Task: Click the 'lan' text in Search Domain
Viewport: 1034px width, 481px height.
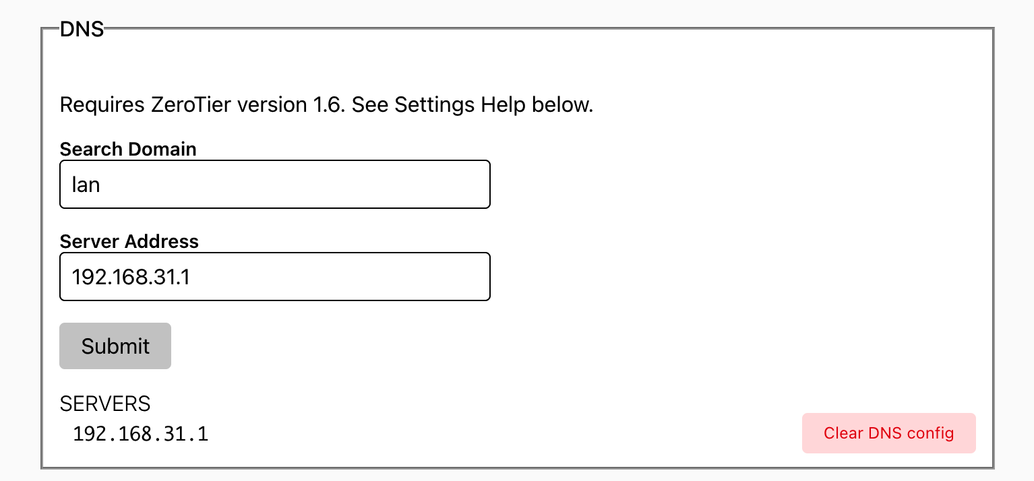Action: [x=86, y=185]
